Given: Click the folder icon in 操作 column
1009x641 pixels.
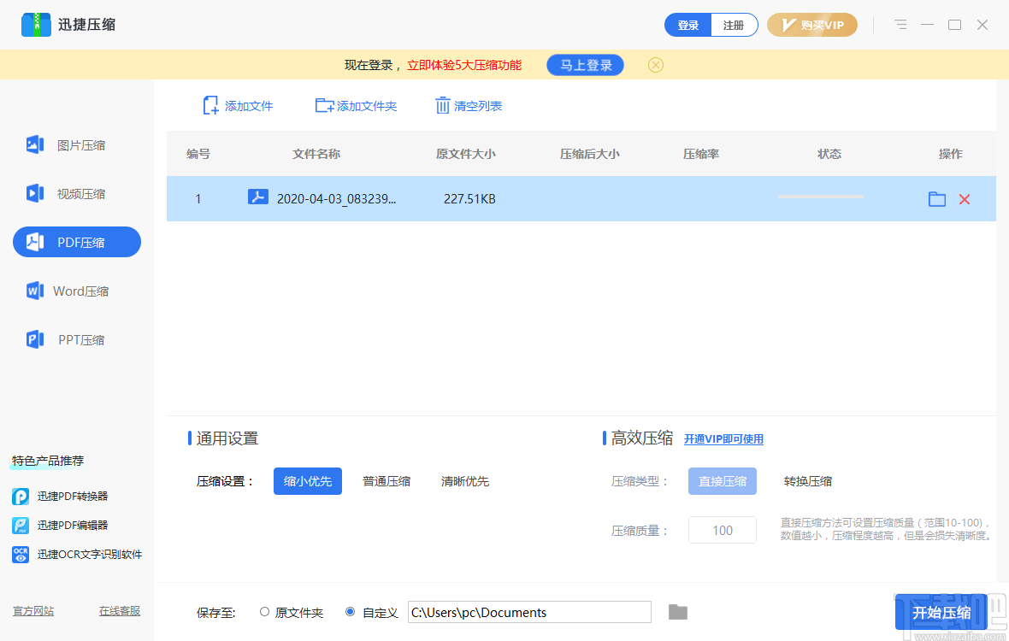Looking at the screenshot, I should (936, 198).
